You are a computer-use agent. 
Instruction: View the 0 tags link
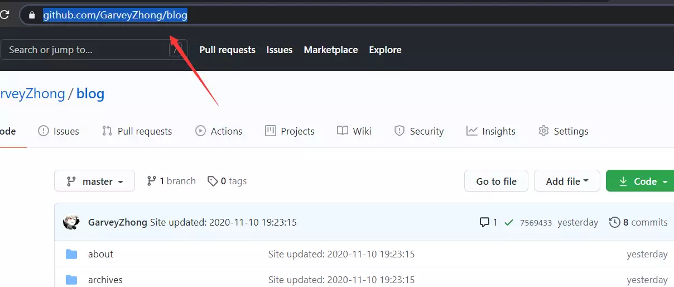tap(227, 181)
